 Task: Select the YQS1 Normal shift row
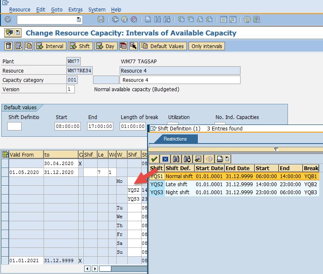coord(234,176)
